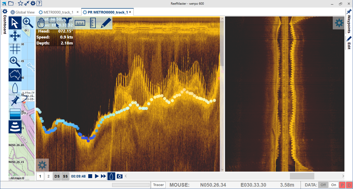Viewport: 353px width, 189px height.
Task: Take a snapshot with the camera icon
Action: (x=119, y=176)
